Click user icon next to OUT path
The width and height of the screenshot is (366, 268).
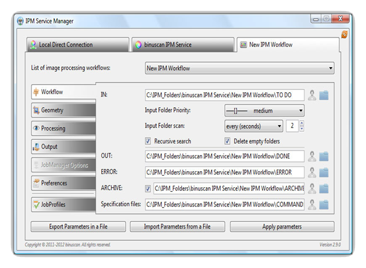[x=312, y=156]
